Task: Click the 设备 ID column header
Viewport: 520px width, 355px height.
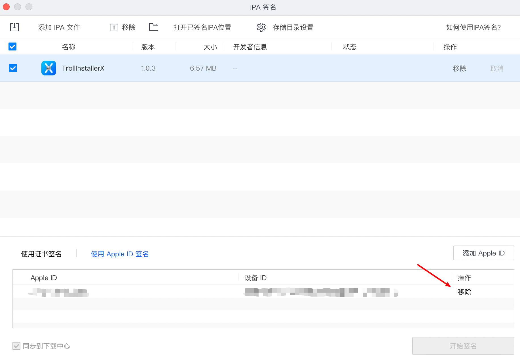Action: pos(255,278)
